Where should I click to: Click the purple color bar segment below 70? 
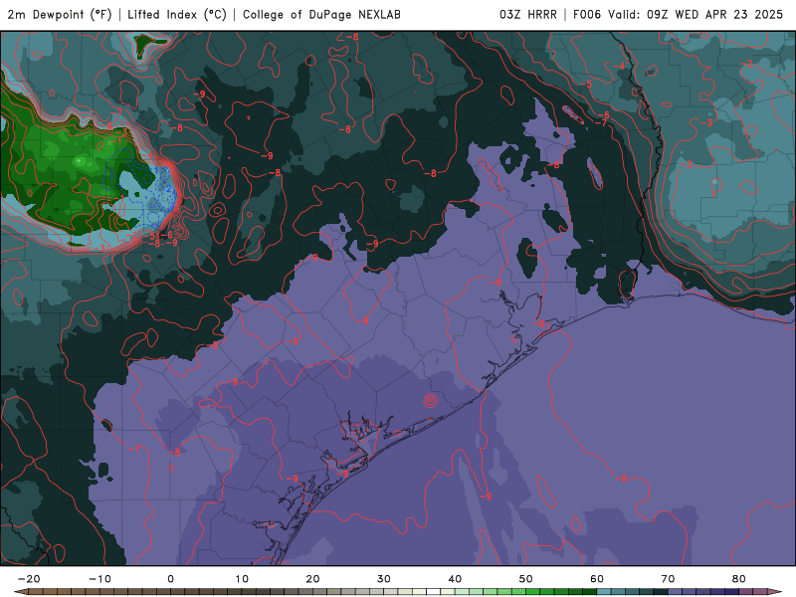click(x=676, y=592)
